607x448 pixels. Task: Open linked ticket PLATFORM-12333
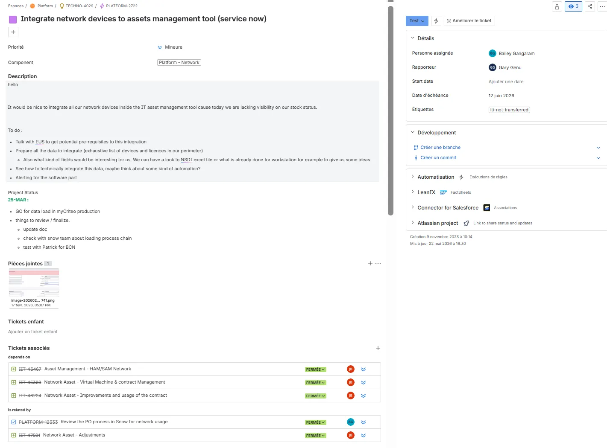38,422
